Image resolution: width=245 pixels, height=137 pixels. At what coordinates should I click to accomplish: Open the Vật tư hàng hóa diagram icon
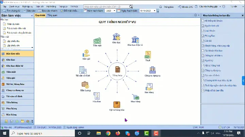point(117,105)
